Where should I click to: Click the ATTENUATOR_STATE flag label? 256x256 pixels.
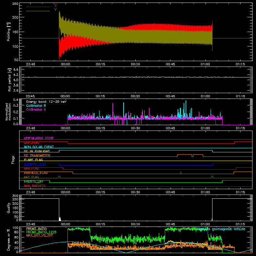39,138
